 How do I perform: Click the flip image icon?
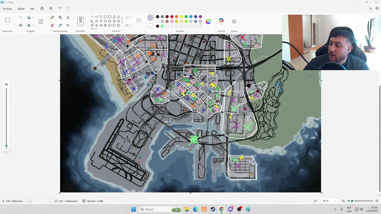pyautogui.click(x=29, y=25)
